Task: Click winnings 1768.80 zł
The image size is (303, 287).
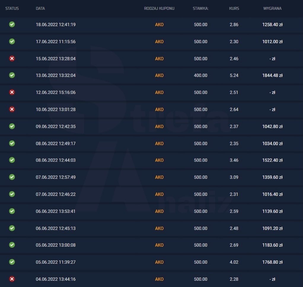Action: (x=272, y=262)
